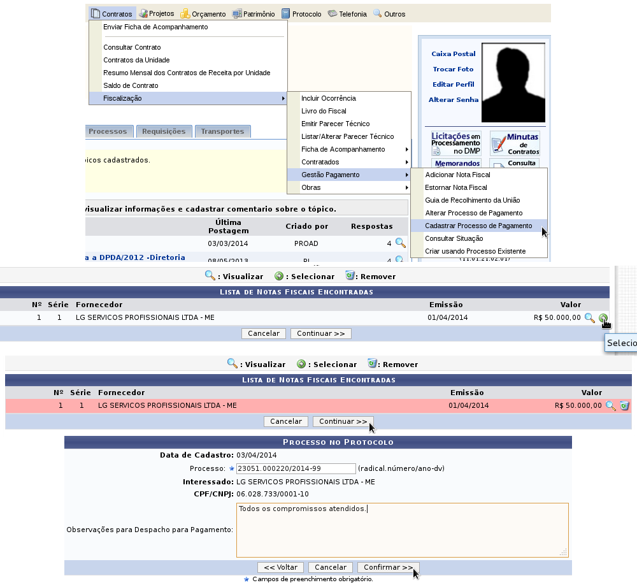Expand the Contratados submenu
Image resolution: width=637 pixels, height=585 pixels.
(x=349, y=162)
